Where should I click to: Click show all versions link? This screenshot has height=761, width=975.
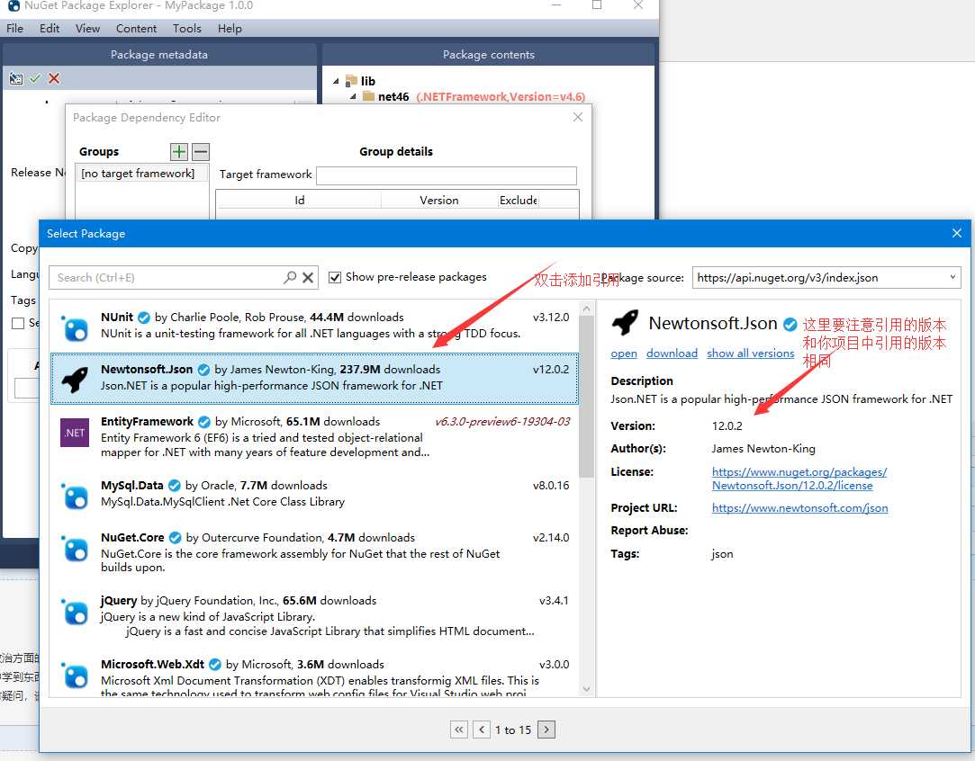tap(751, 353)
